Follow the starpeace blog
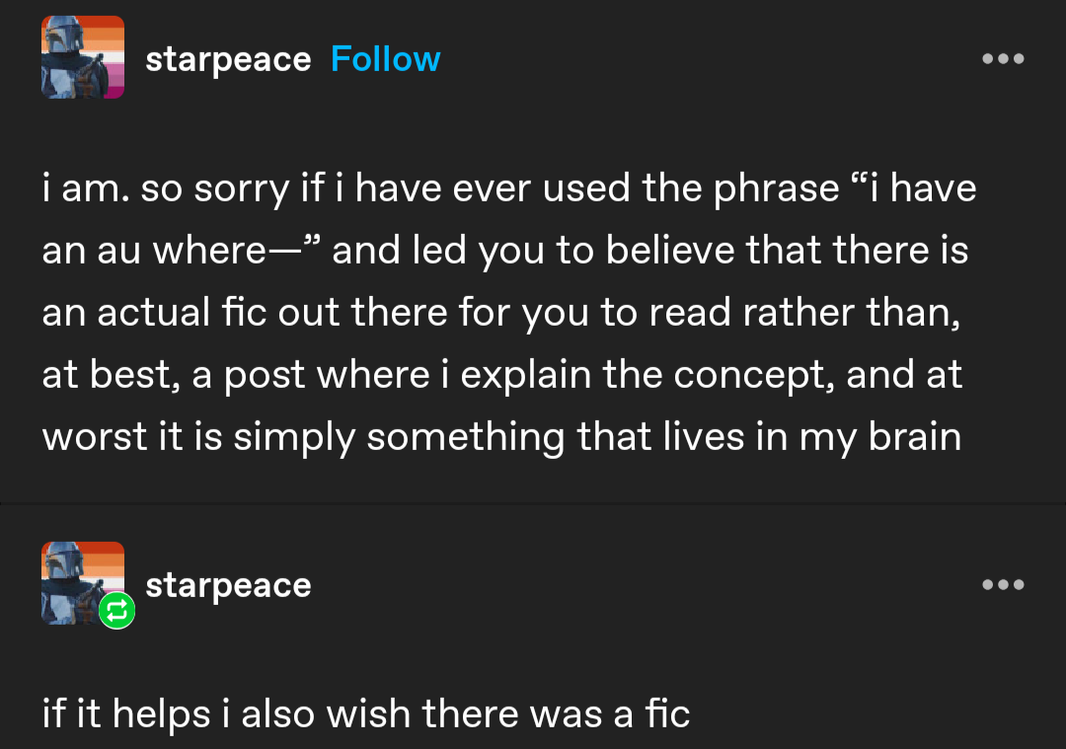 point(385,59)
